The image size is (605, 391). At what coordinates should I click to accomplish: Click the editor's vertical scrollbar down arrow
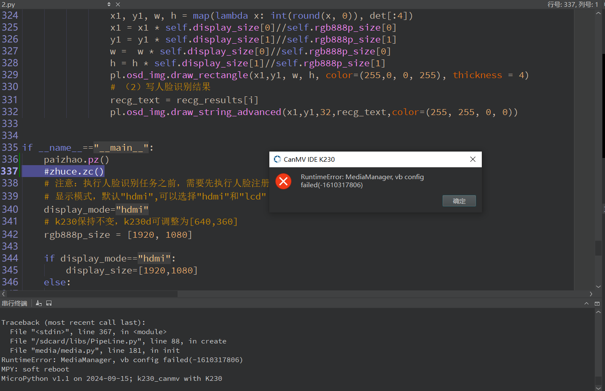(598, 287)
